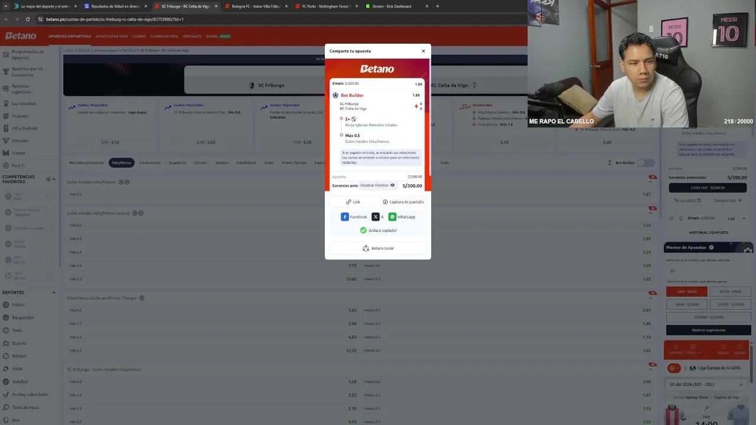Click CASH OUT S/200.00 button

coord(708,188)
